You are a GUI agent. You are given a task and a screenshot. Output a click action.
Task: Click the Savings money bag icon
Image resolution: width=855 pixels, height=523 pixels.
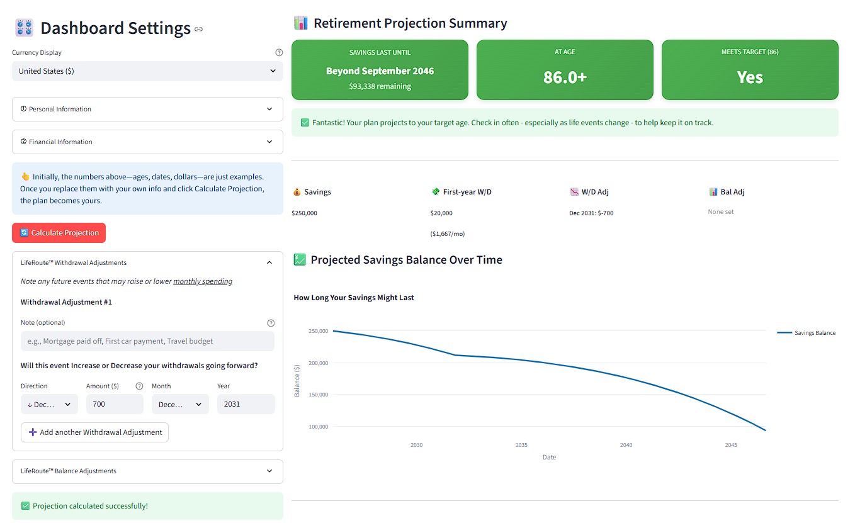(297, 192)
